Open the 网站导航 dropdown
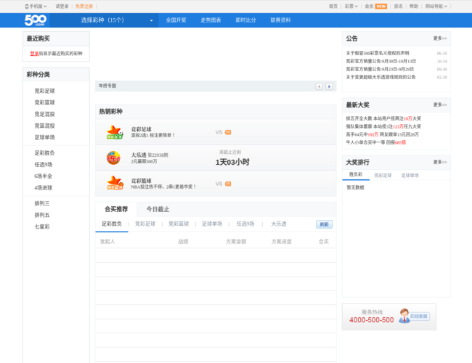This screenshot has width=472, height=363. pos(436,7)
